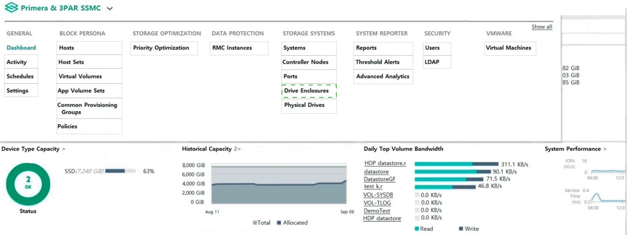The width and height of the screenshot is (628, 235).
Task: Go to RMC Instances
Action: click(x=239, y=48)
